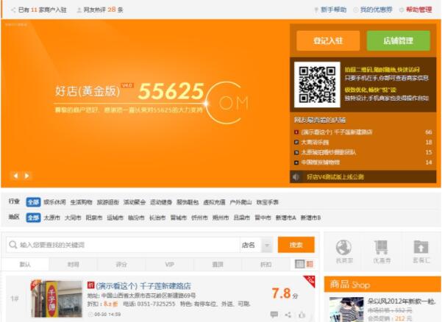This screenshot has width=442, height=322.
Task: Click thumbs-up icon on 千子莲新建路店 listing
Action: point(302,315)
